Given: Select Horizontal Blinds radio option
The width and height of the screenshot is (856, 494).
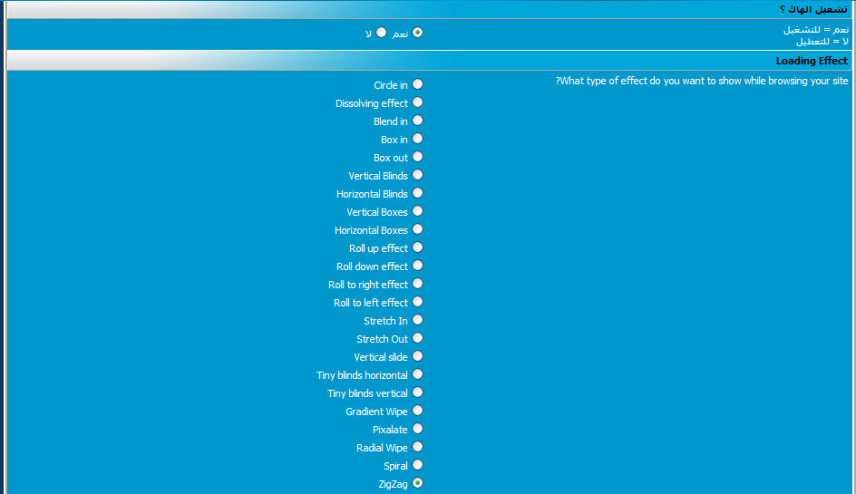Looking at the screenshot, I should pyautogui.click(x=417, y=193).
